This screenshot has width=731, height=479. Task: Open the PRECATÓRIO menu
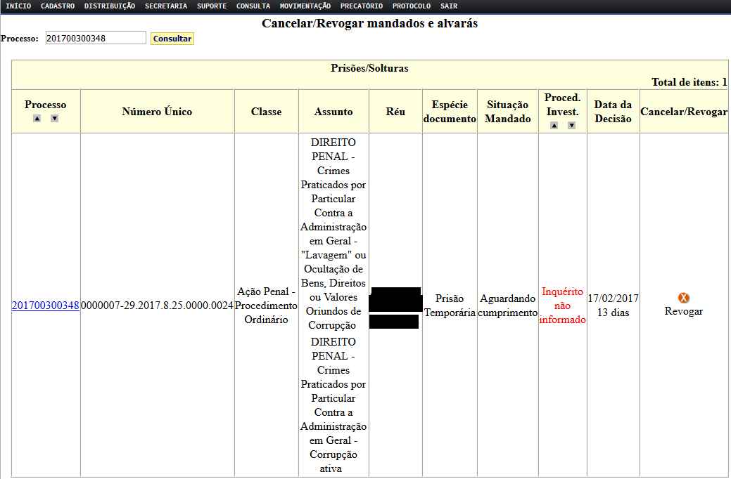point(362,6)
